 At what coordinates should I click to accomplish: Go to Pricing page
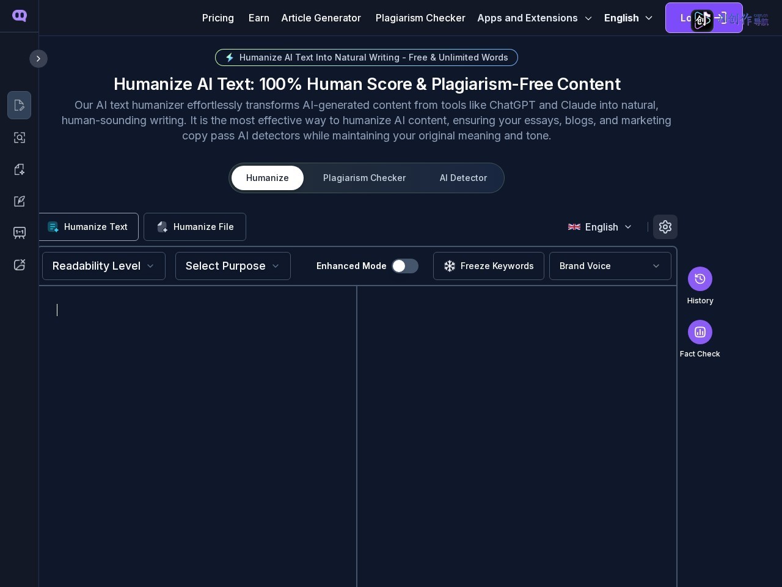(218, 18)
